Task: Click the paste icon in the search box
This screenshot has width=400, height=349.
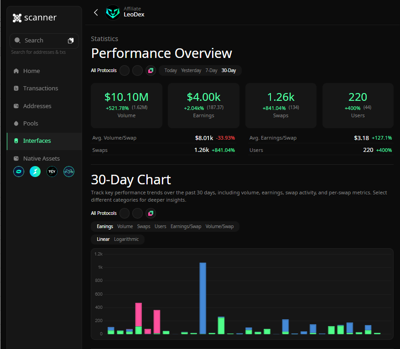Action: (x=71, y=41)
